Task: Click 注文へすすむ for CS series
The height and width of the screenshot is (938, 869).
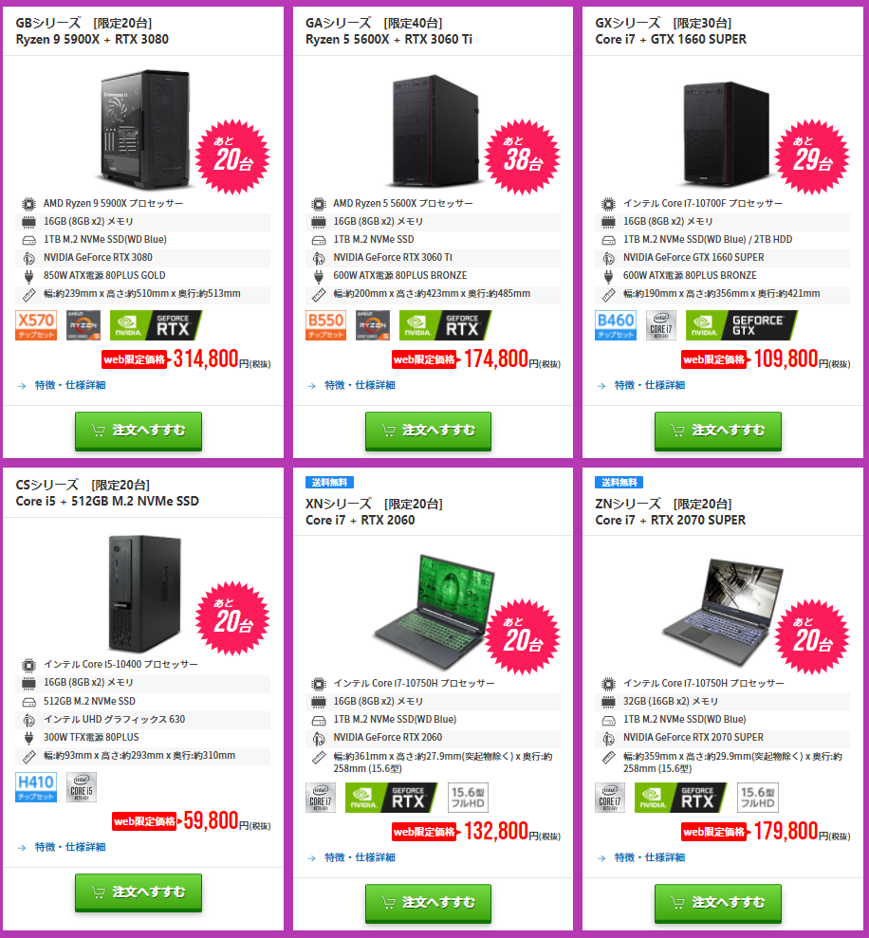Action: [139, 892]
